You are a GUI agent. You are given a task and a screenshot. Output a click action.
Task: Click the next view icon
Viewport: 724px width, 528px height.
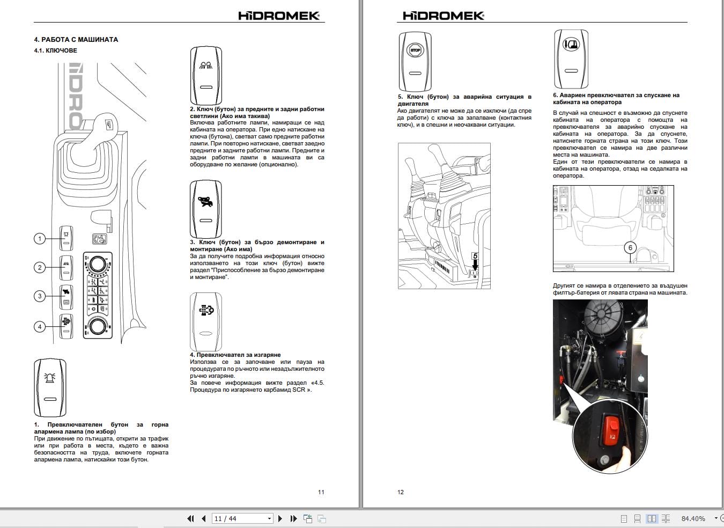[x=322, y=518]
